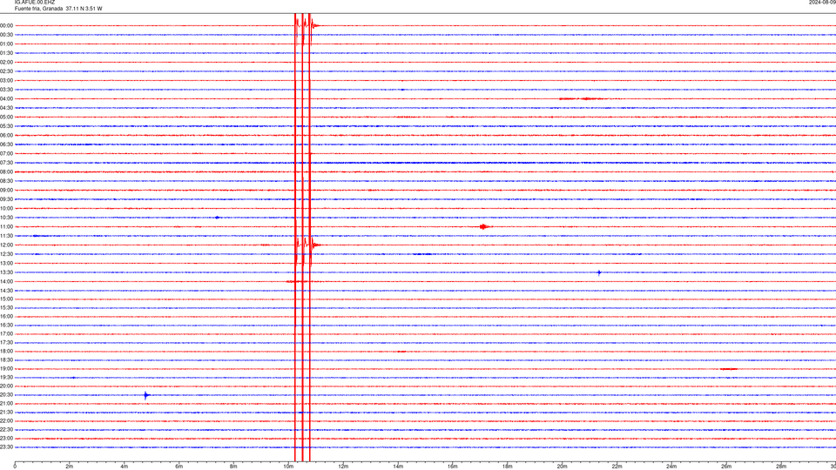
Task: Click the 4m tick label on the time axis
Action: pos(125,467)
